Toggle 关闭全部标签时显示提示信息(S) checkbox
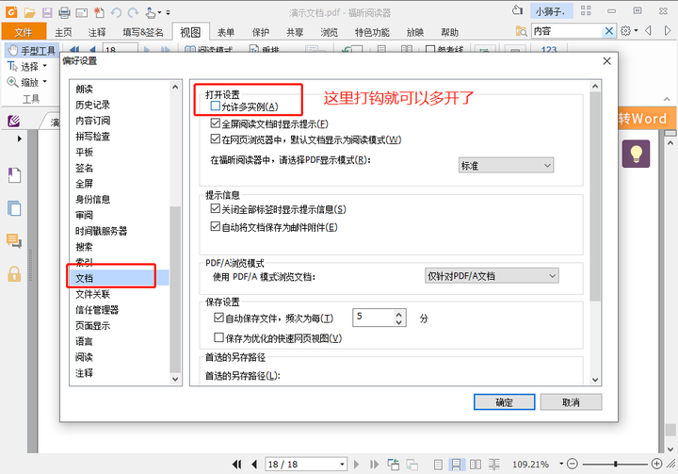Viewport: 678px width, 474px height. coord(216,208)
